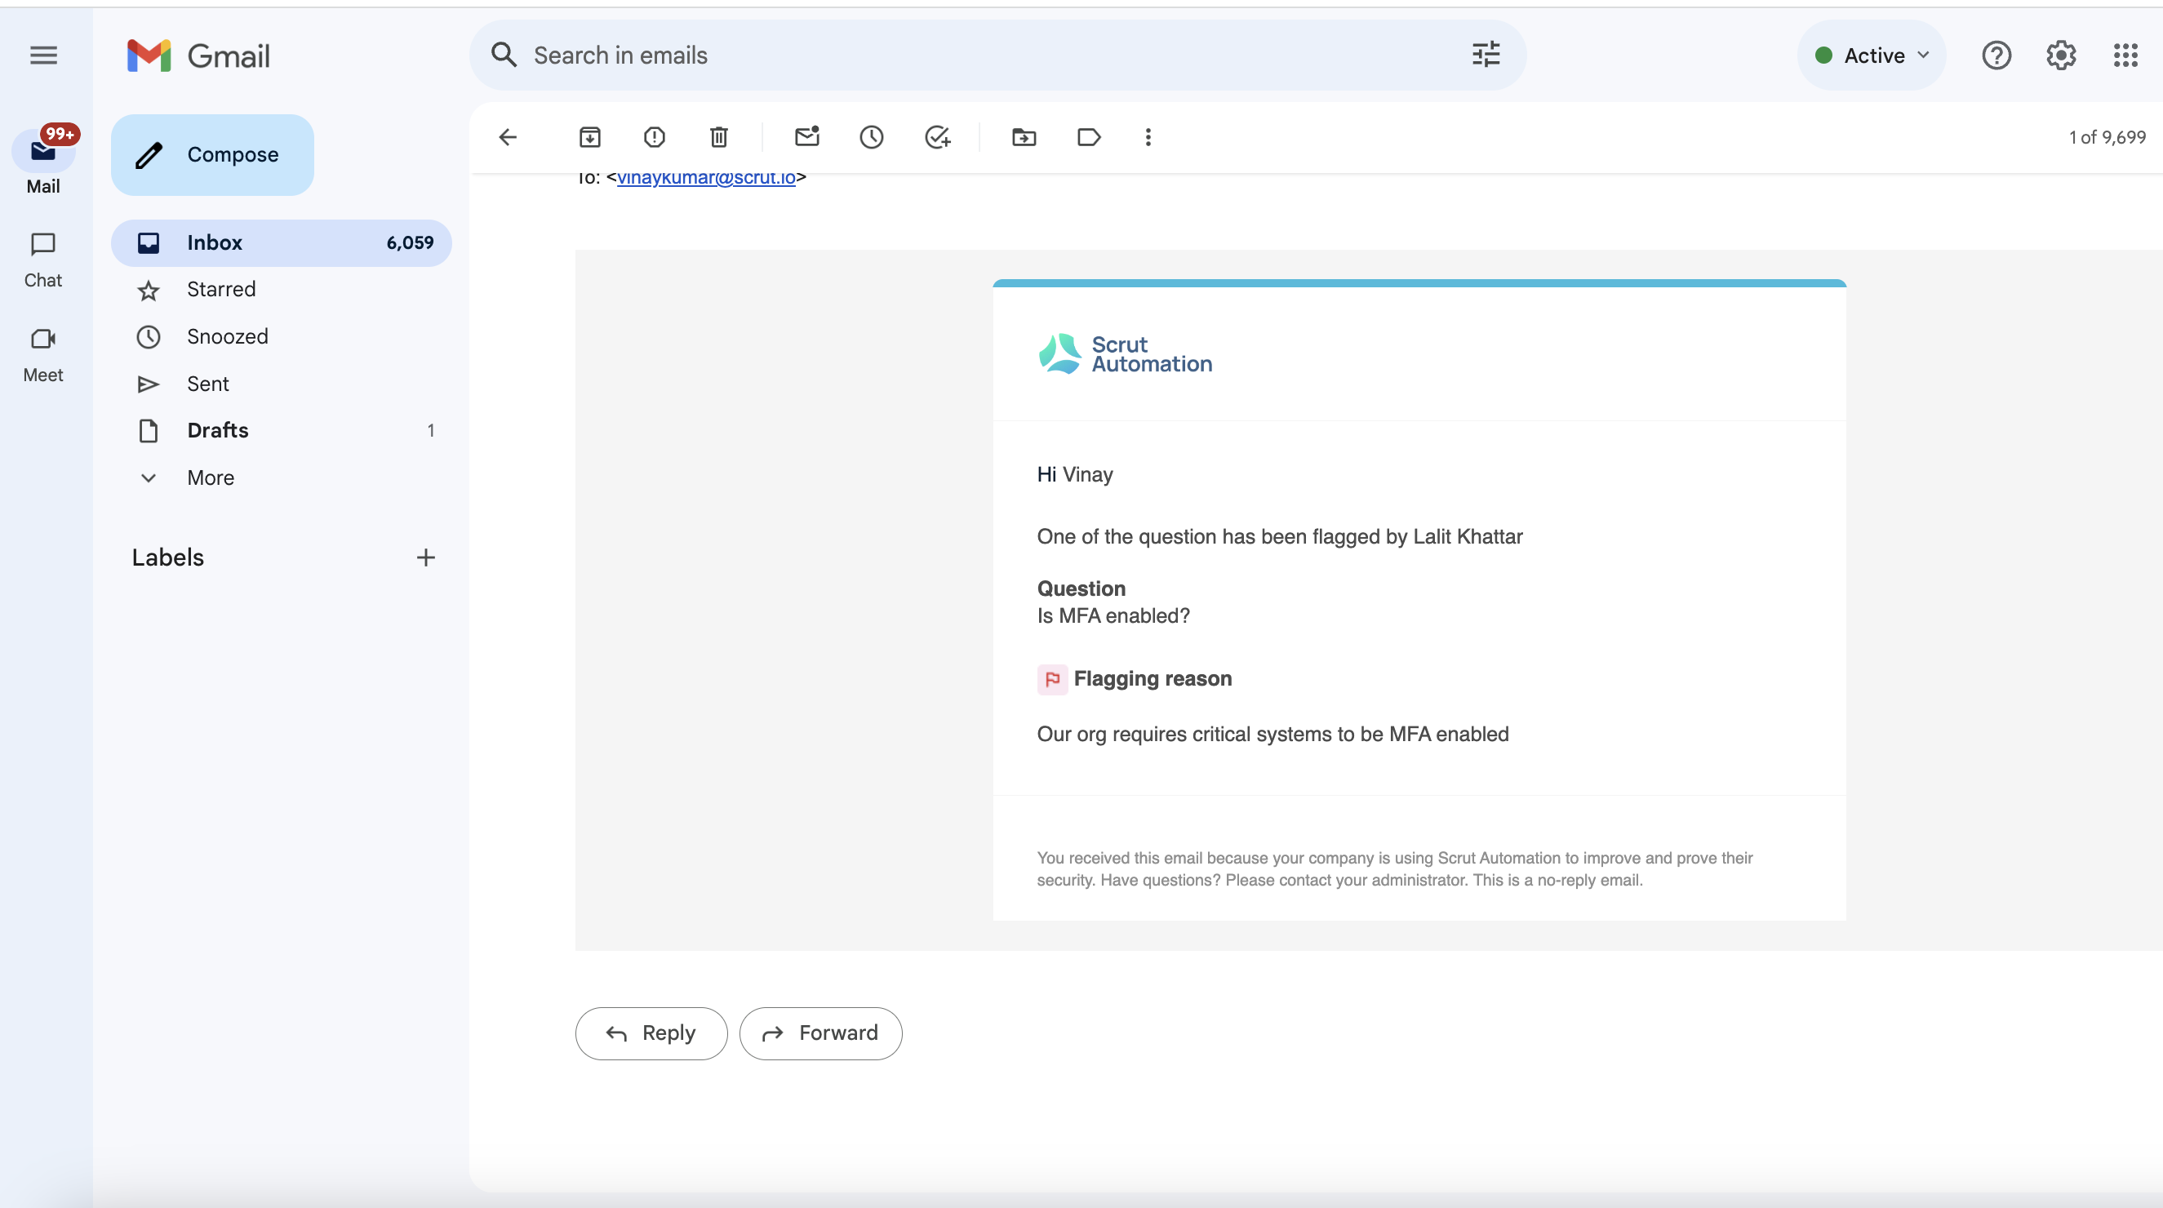Click the no-reply footer notice
The width and height of the screenshot is (2163, 1208).
click(1395, 868)
